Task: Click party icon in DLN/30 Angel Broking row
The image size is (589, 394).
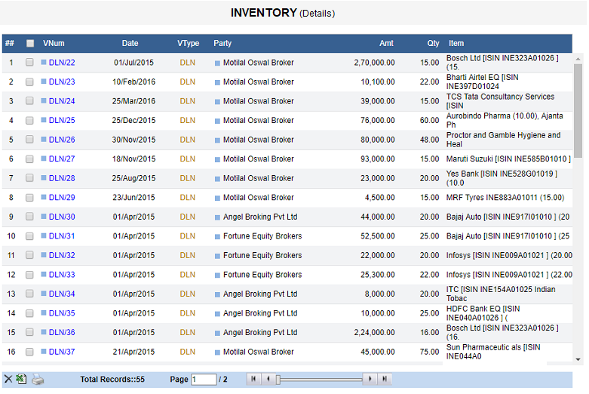Action: 217,217
